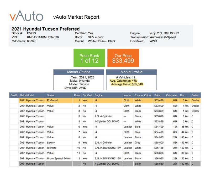210x185 pixels.
Task: Click the Market Profile panel header
Action: 131,72
